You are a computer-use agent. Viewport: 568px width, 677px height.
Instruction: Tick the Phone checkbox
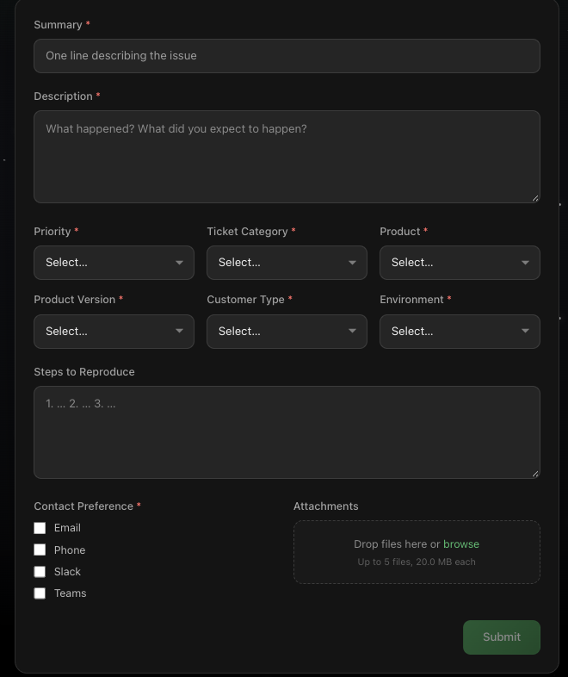click(x=40, y=550)
